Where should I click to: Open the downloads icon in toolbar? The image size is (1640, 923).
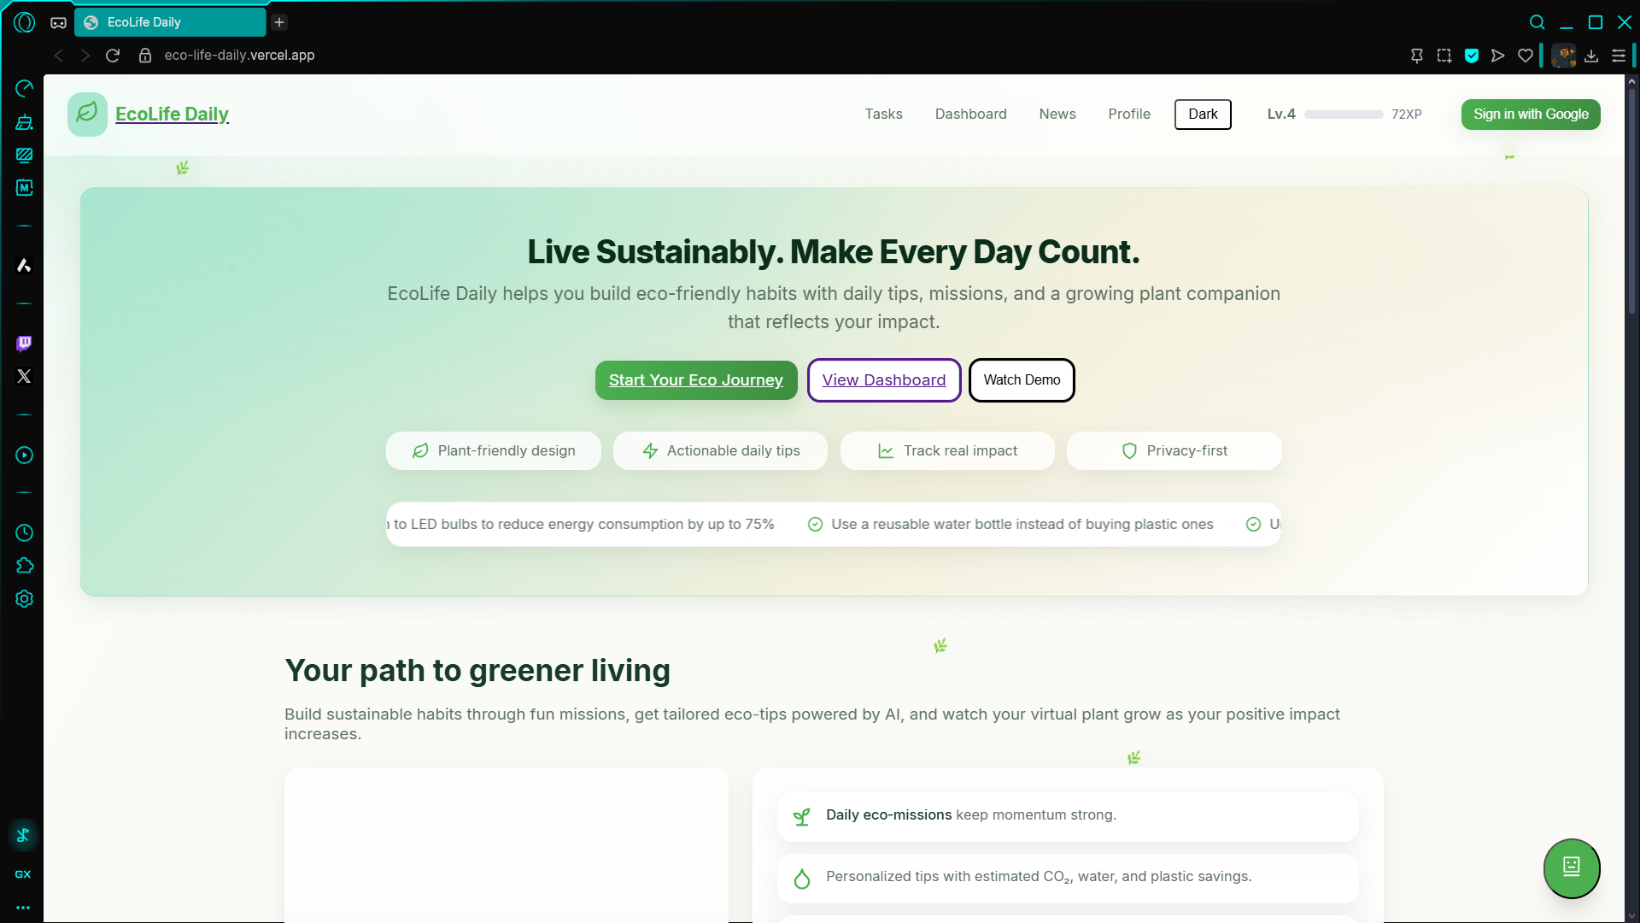[1590, 56]
